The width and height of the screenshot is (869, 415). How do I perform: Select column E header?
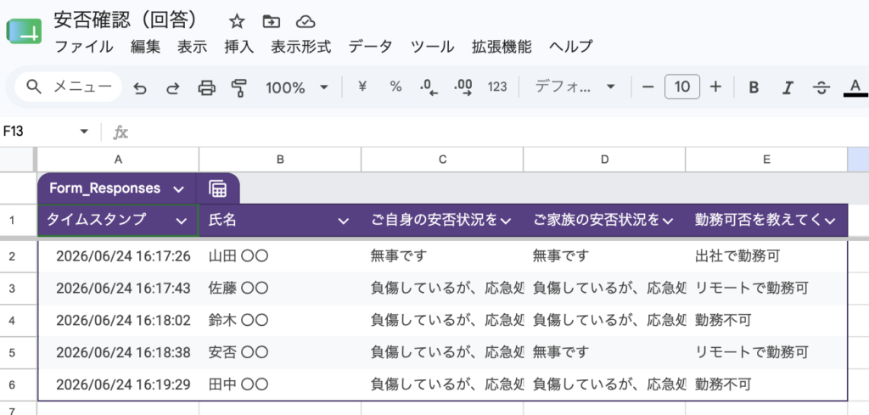[x=766, y=160]
